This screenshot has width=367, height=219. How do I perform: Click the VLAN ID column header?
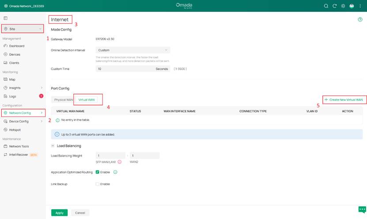pos(312,111)
